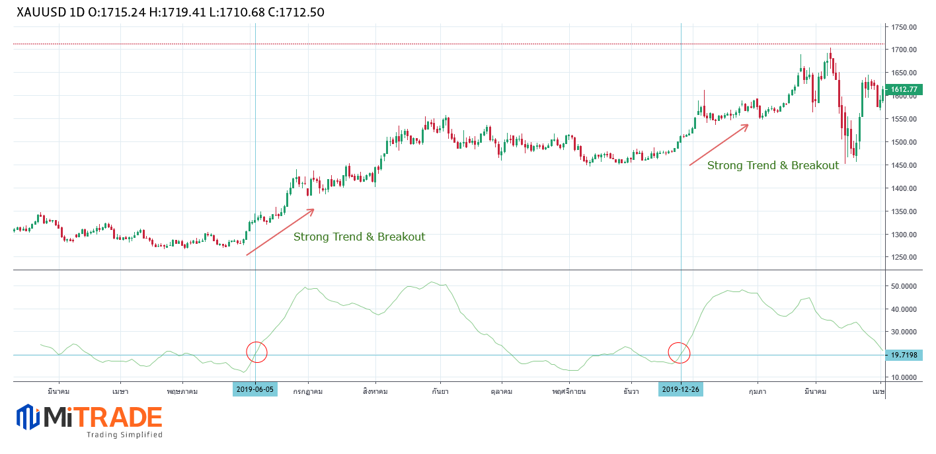Click the 1750.00 price axis label
This screenshot has height=454, width=936.
(x=903, y=27)
